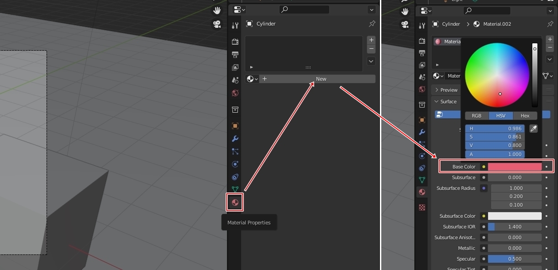Open Object Properties tab in right panel
This screenshot has width=558, height=270.
coord(422,120)
